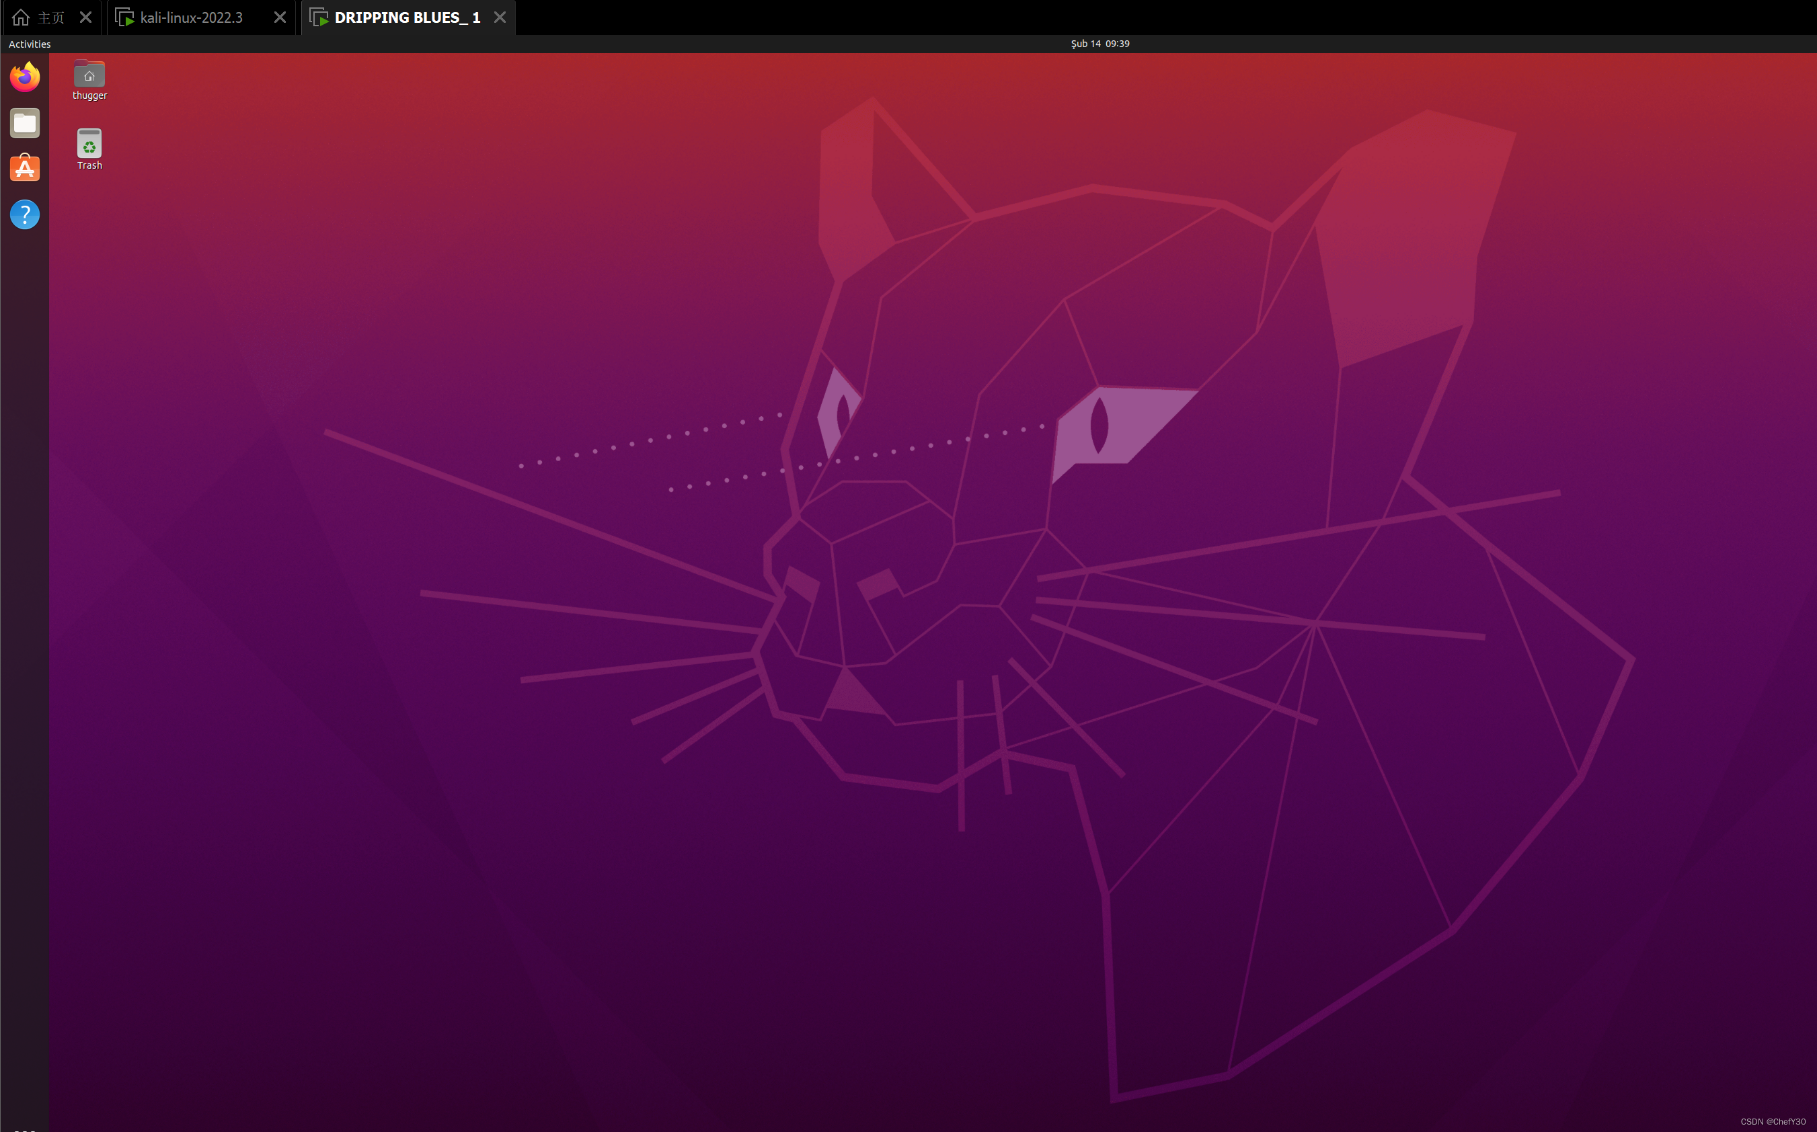
Task: Select the Trash desktop icon
Action: click(x=89, y=149)
